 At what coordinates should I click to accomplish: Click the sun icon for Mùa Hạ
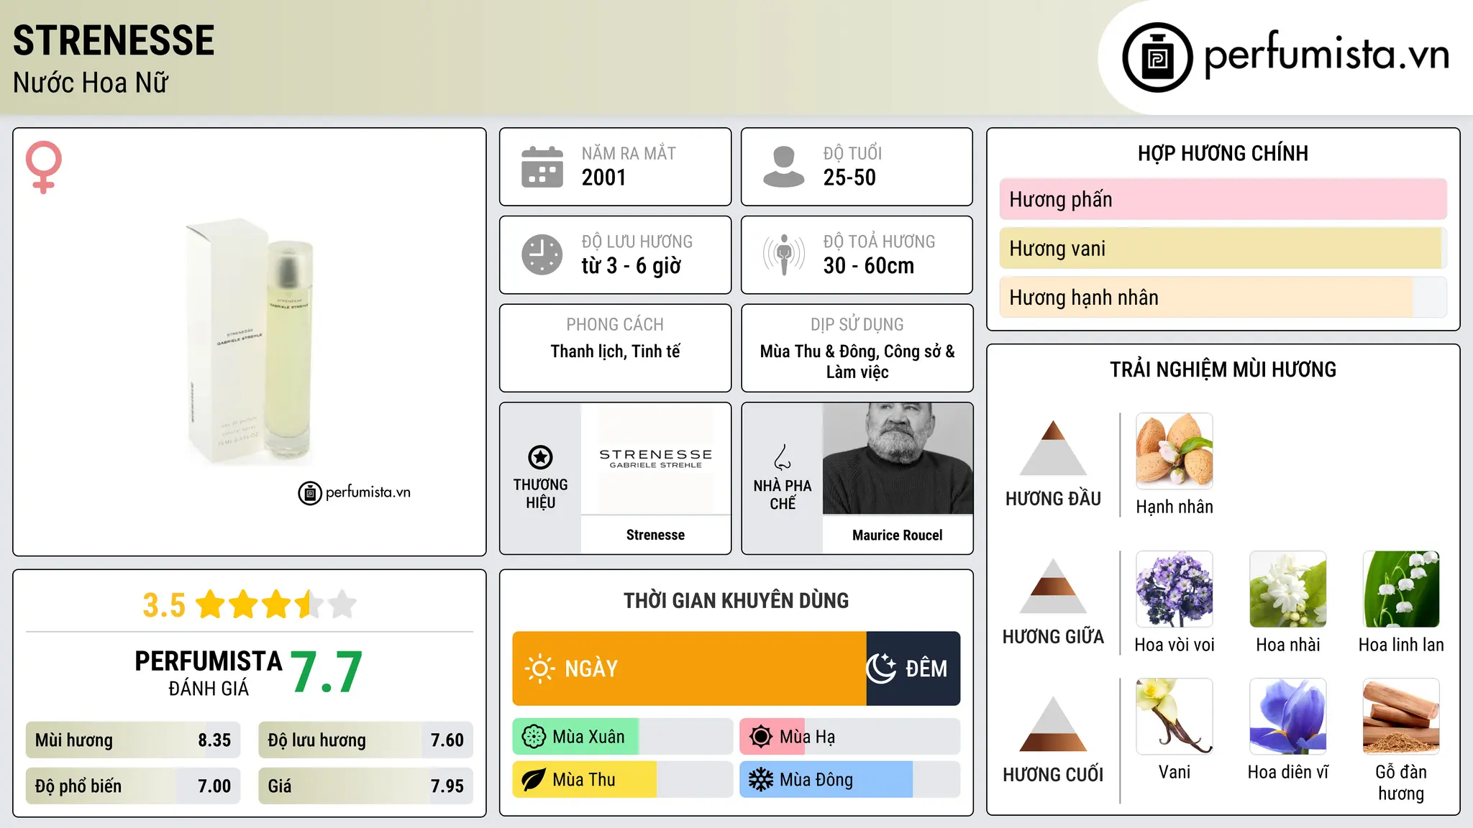761,737
